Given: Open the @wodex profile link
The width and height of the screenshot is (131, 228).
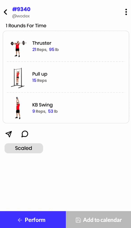Looking at the screenshot, I should [x=21, y=16].
